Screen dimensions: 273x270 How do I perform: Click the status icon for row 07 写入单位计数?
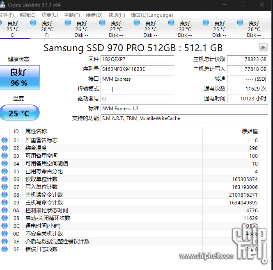tap(5, 187)
